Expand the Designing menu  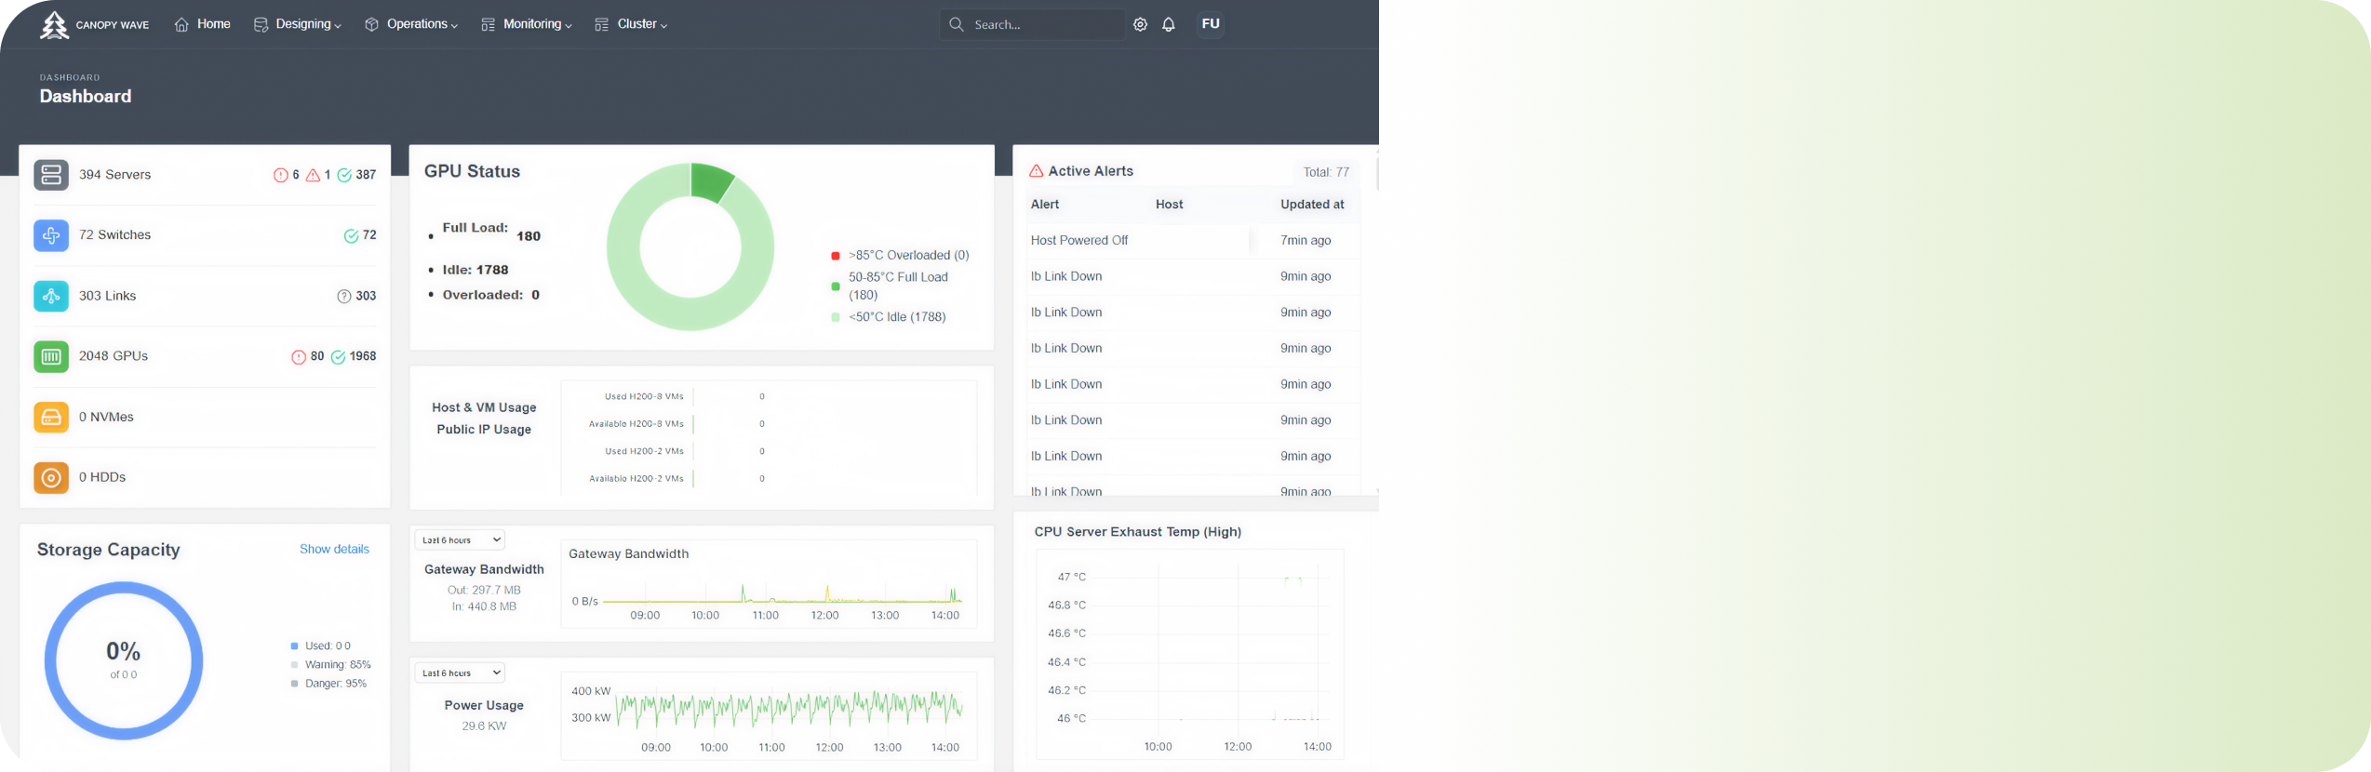point(298,24)
